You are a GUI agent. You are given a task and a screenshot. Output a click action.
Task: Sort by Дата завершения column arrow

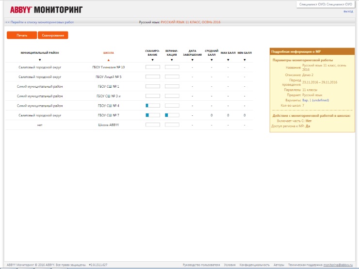pyautogui.click(x=192, y=60)
